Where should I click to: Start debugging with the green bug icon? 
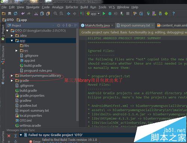pyautogui.click(x=110, y=13)
